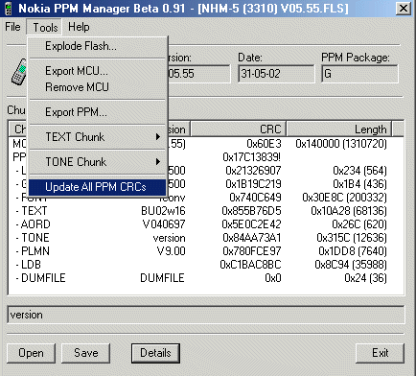Click length 0x26C (620)
The height and width of the screenshot is (376, 416).
click(x=359, y=224)
